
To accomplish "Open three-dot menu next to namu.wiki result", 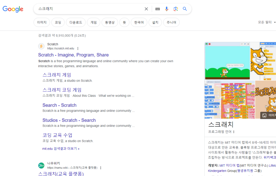I will (x=101, y=168).
